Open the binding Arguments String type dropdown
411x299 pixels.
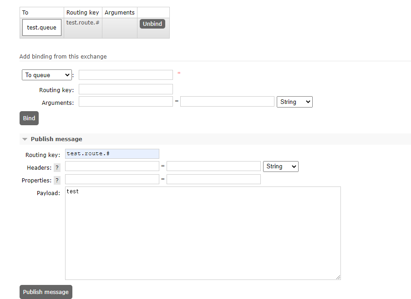pos(294,102)
